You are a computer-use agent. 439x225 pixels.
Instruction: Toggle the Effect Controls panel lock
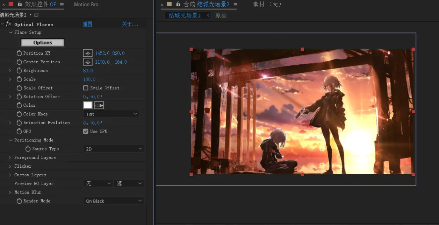click(x=20, y=4)
